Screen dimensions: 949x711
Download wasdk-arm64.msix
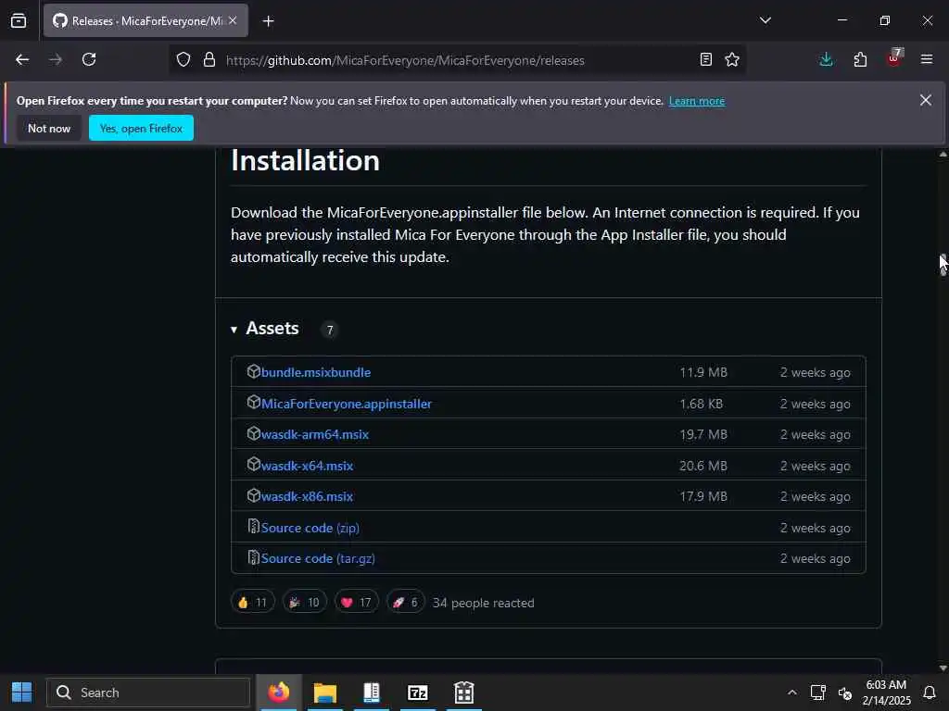[315, 435]
